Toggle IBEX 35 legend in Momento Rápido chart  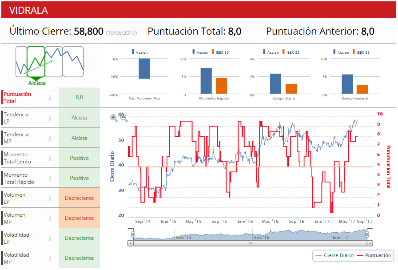[x=220, y=52]
